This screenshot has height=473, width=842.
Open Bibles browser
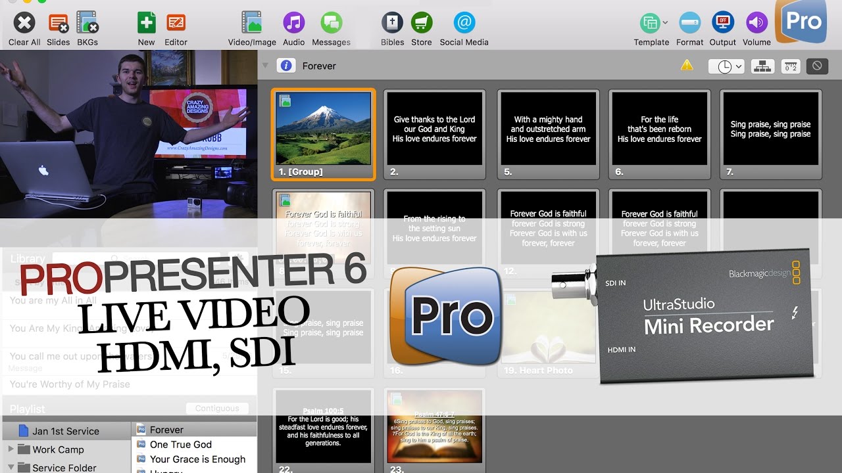click(x=393, y=23)
